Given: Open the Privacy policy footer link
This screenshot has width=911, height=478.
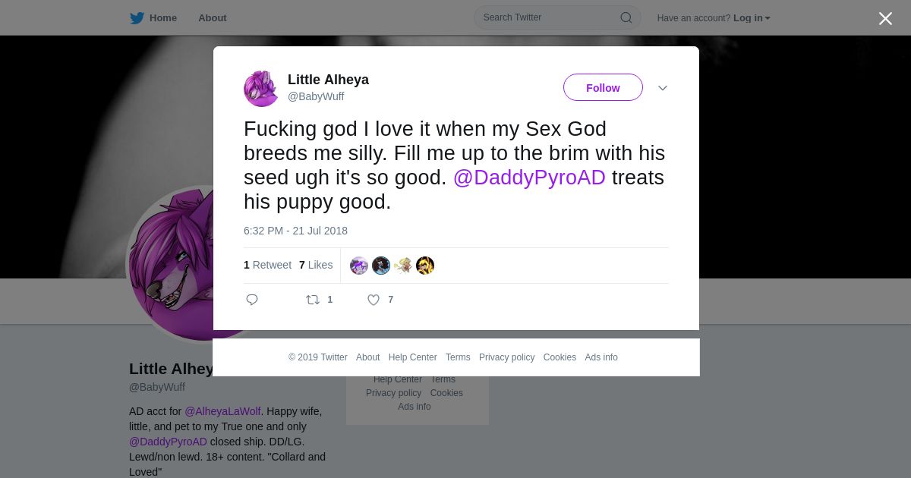Looking at the screenshot, I should click(x=506, y=357).
